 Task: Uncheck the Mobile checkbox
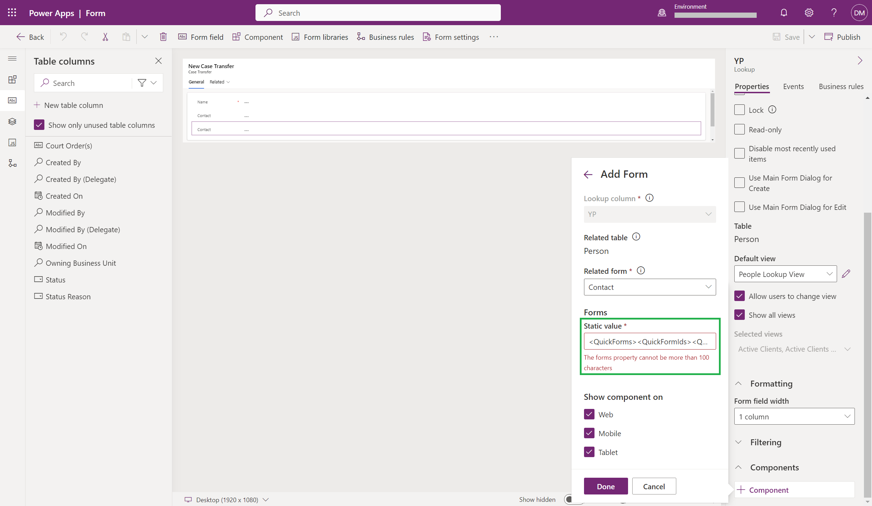(589, 433)
